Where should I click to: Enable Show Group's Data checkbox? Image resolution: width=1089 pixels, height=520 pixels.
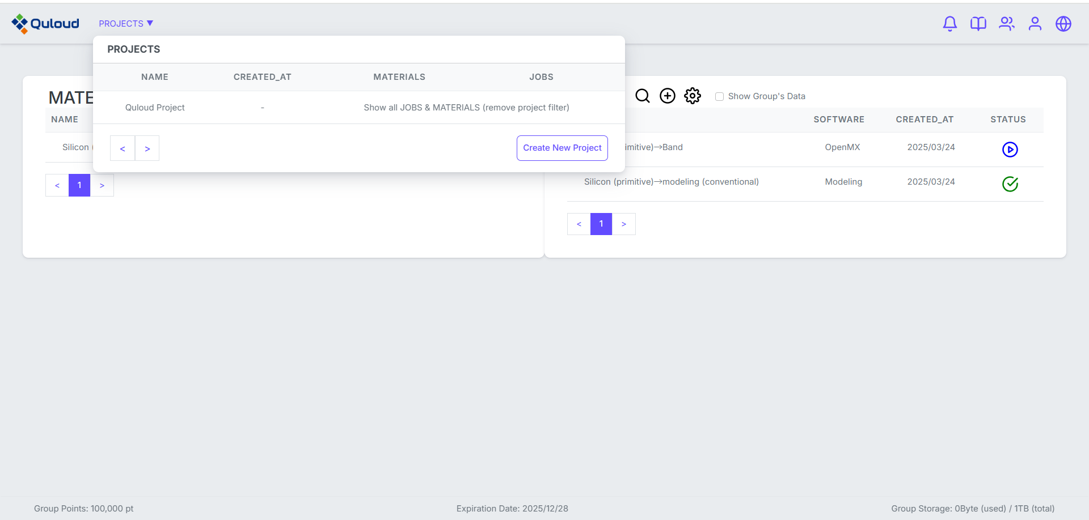pyautogui.click(x=719, y=97)
